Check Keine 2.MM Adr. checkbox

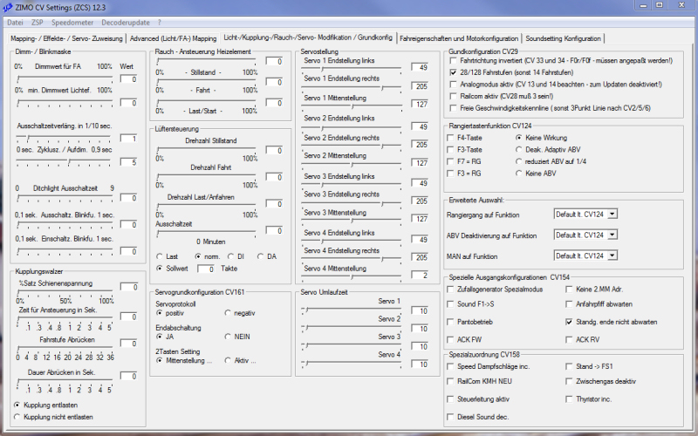tap(569, 290)
